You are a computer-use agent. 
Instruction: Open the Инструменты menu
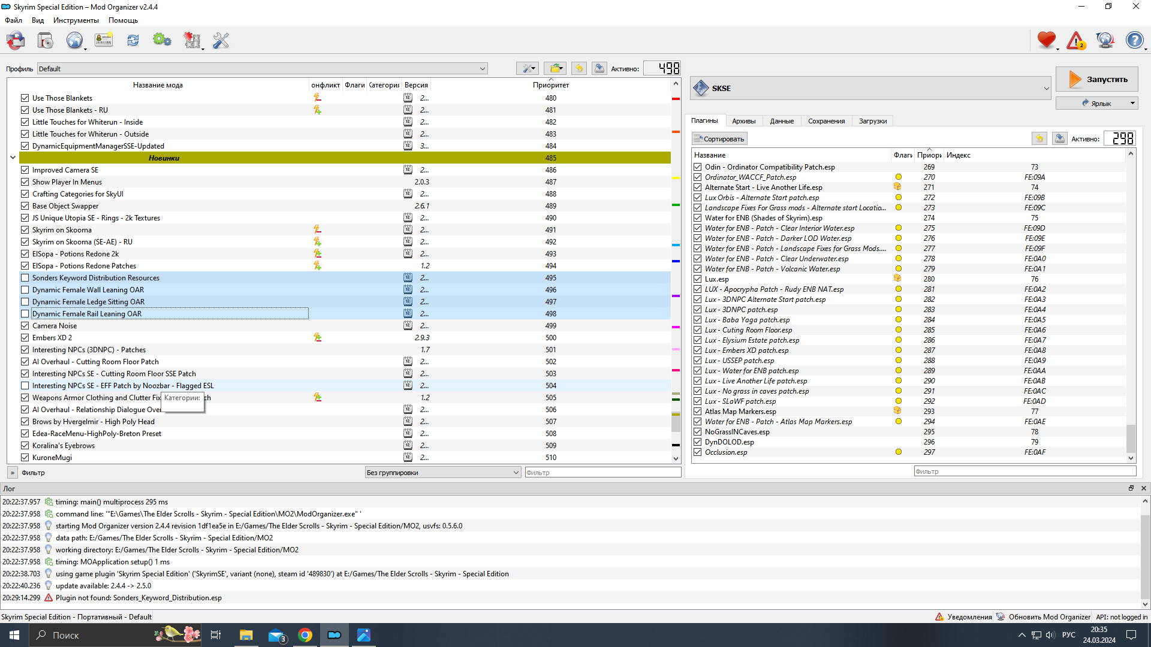[x=76, y=20]
